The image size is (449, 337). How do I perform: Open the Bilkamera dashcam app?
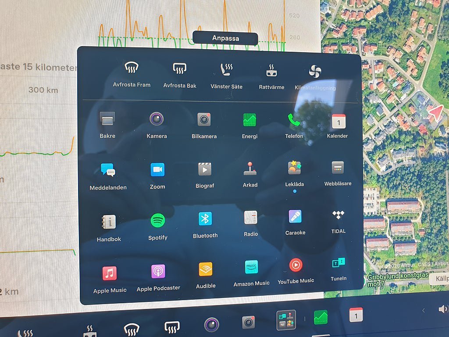click(204, 119)
